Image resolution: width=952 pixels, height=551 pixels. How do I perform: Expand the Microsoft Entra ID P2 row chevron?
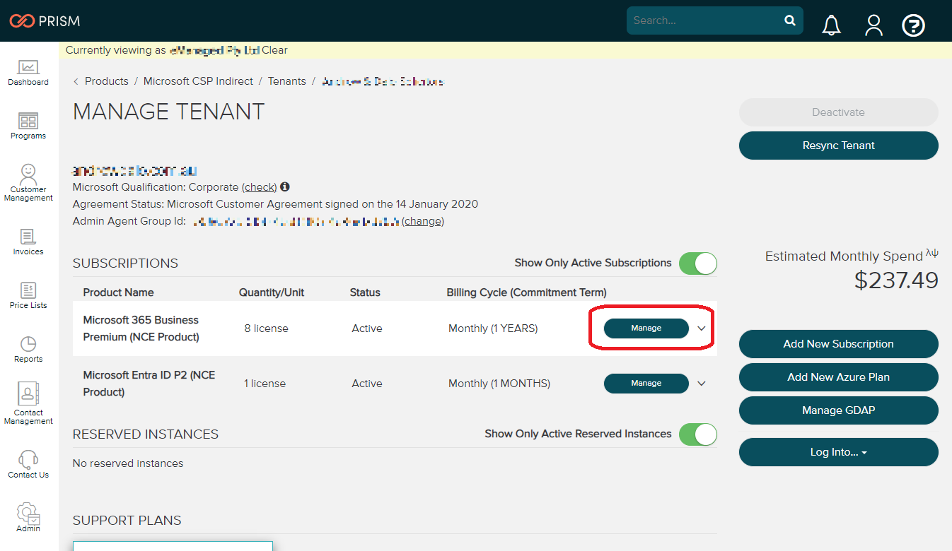coord(702,384)
